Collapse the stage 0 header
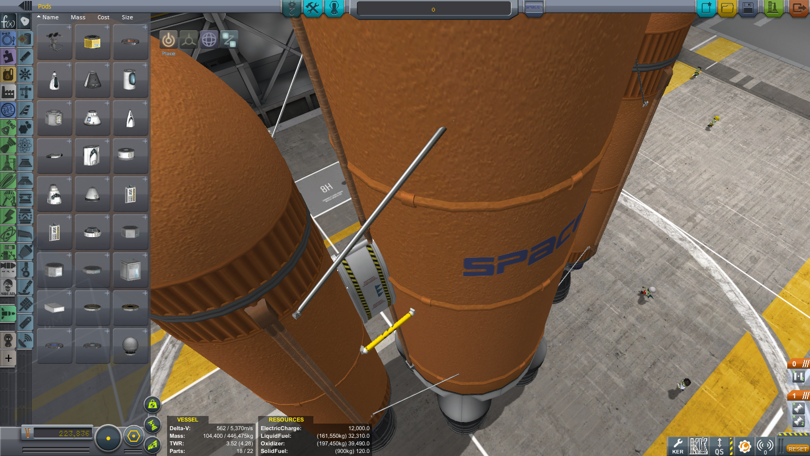 pos(798,364)
